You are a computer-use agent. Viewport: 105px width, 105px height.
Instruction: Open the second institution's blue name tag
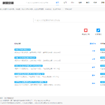pos(25,58)
